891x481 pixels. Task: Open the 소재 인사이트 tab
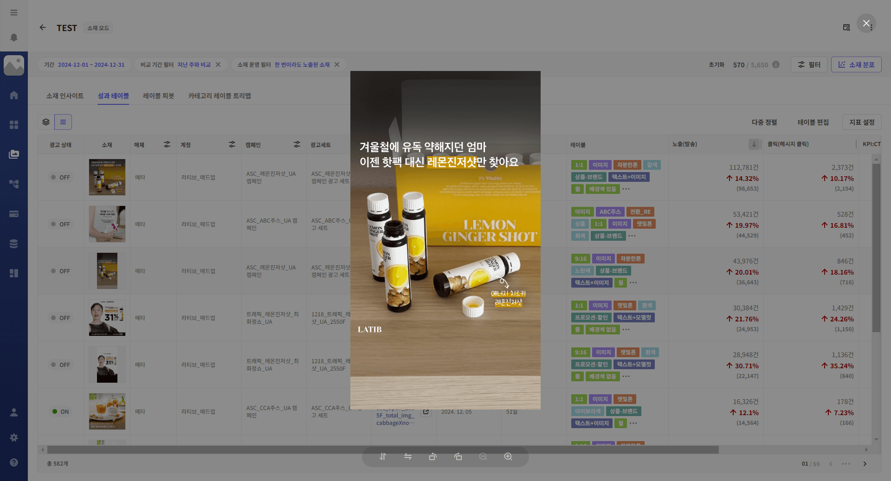point(65,96)
